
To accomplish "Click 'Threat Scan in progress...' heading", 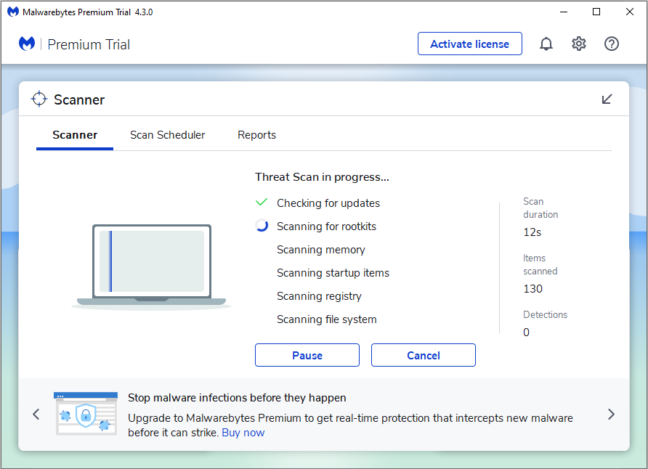I will 322,177.
